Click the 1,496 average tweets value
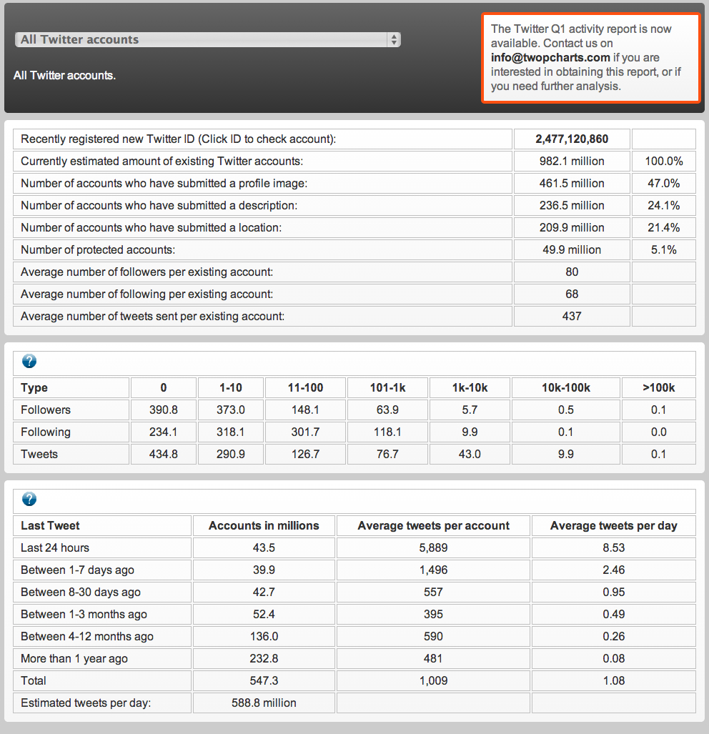The image size is (709, 734). [433, 570]
